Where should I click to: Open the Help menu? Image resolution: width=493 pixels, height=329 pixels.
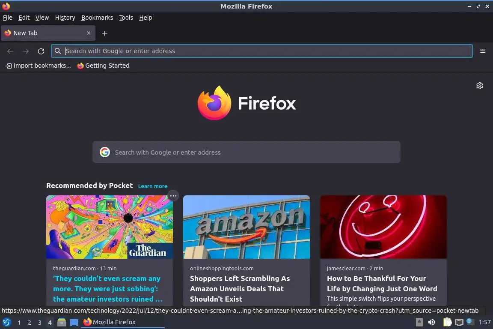pyautogui.click(x=146, y=18)
